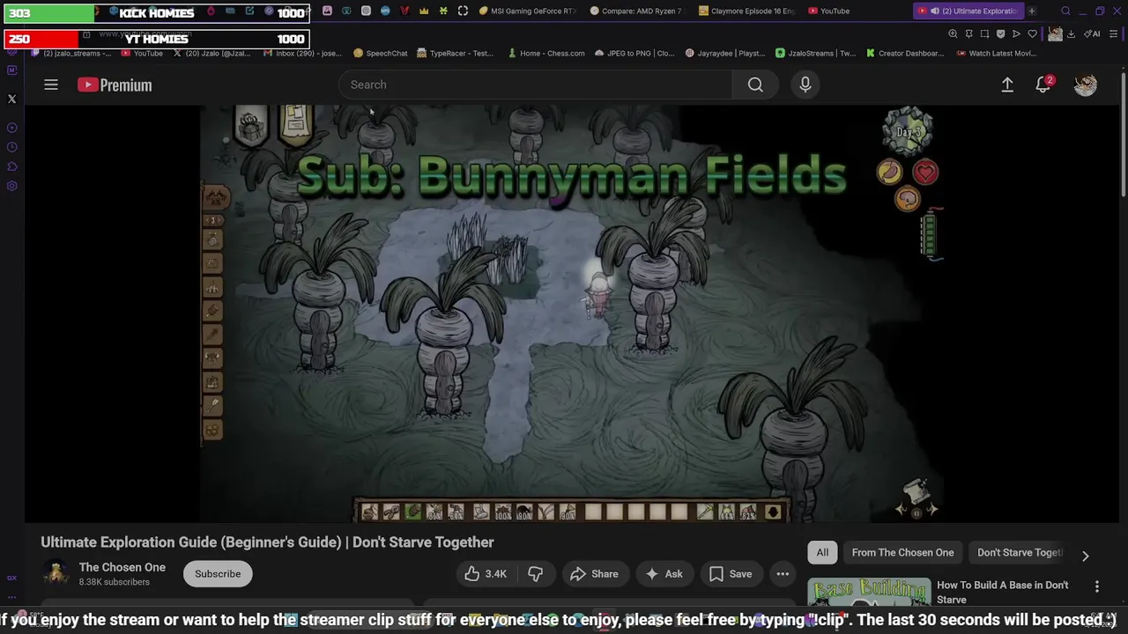Open YouTube notifications bell
The height and width of the screenshot is (634, 1128).
1043,85
